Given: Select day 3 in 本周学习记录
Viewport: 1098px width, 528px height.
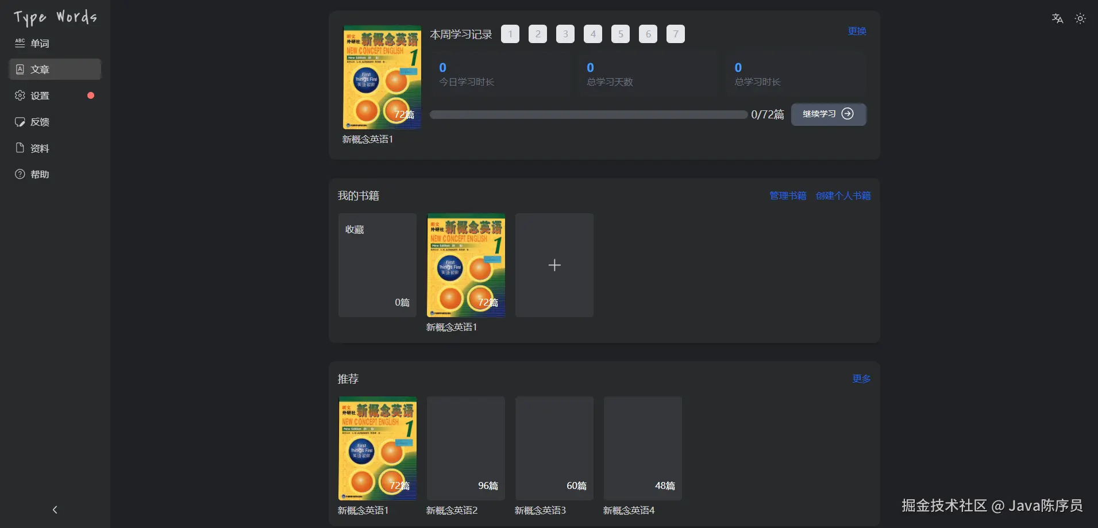Looking at the screenshot, I should [x=565, y=34].
